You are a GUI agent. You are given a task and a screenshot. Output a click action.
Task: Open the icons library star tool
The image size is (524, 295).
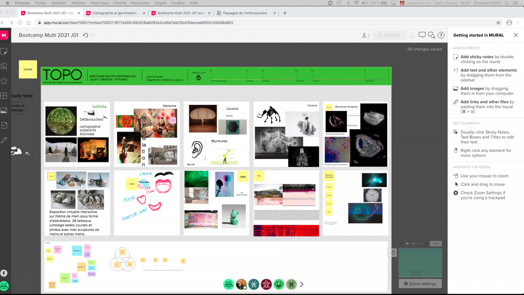point(4,81)
